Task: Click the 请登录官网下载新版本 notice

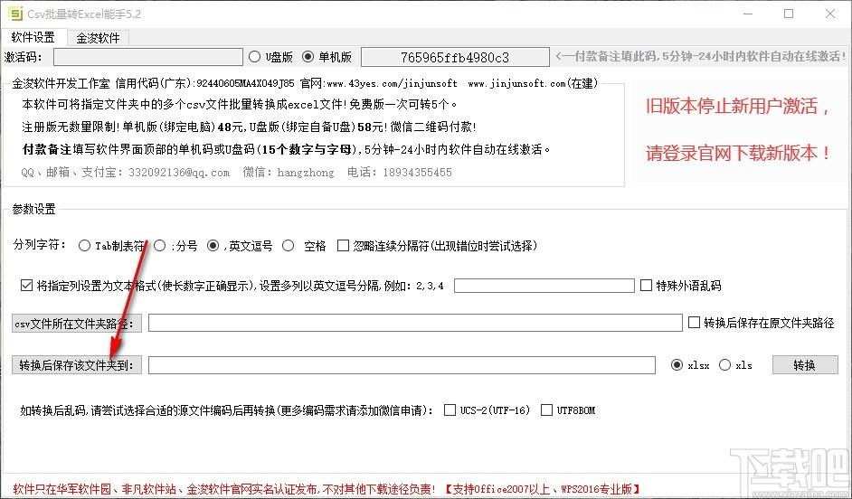Action: pos(738,153)
